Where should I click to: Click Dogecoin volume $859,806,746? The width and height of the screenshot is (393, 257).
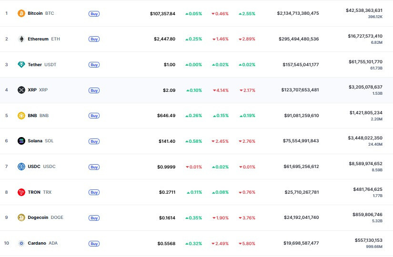[367, 215]
